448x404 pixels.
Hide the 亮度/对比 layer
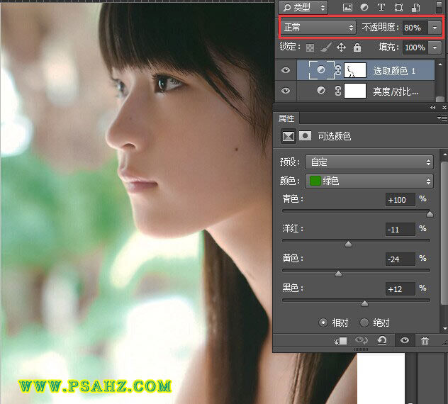click(286, 91)
